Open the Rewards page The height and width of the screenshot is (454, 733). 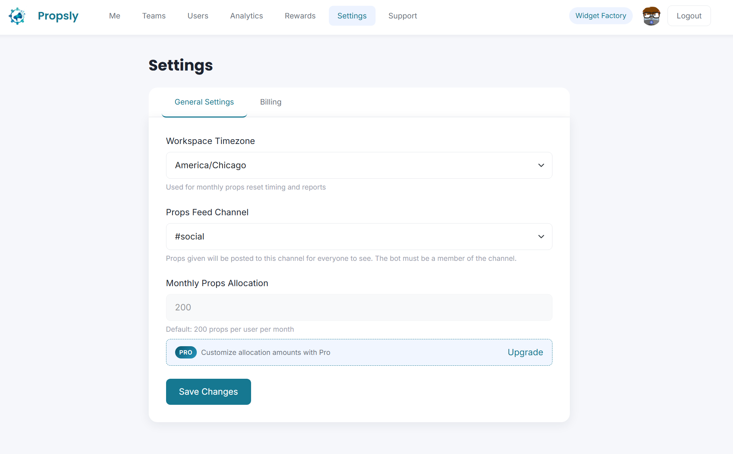coord(300,16)
